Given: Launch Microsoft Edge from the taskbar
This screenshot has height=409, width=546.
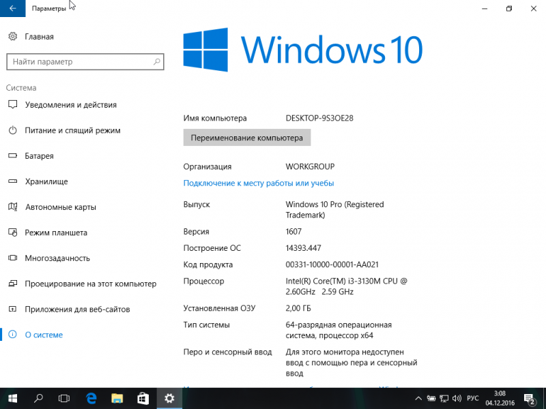Looking at the screenshot, I should [x=91, y=398].
